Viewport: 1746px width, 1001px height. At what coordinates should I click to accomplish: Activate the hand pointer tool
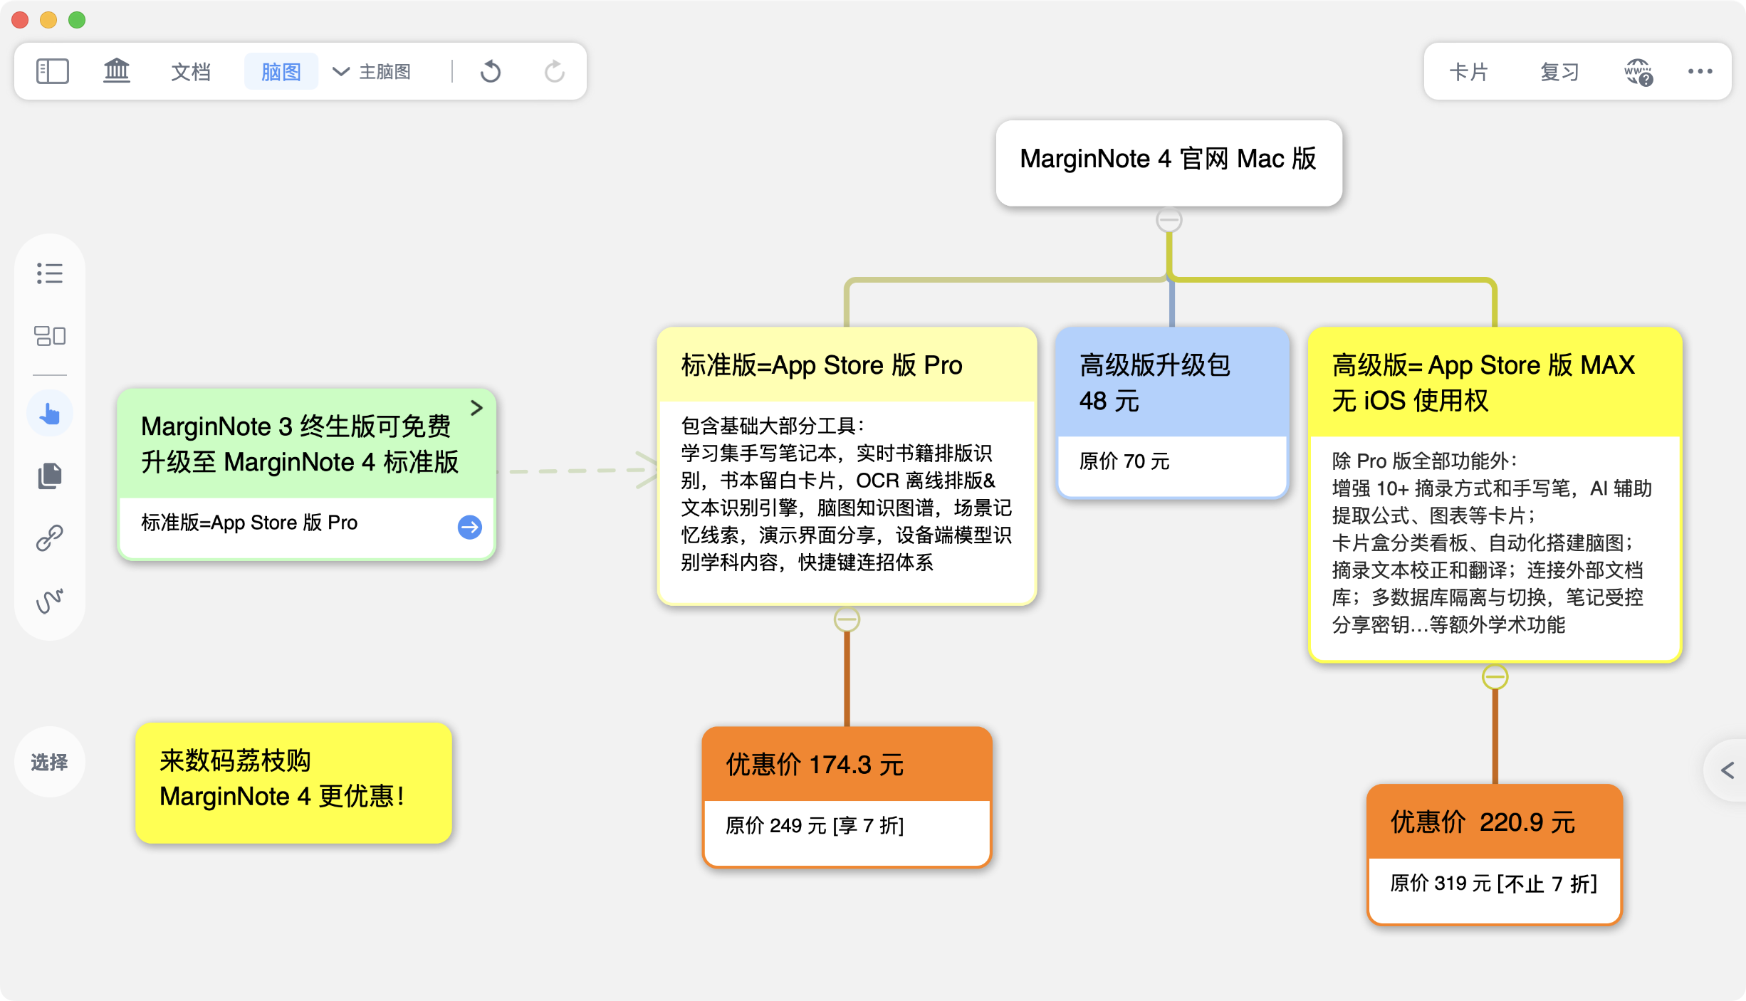click(x=50, y=414)
